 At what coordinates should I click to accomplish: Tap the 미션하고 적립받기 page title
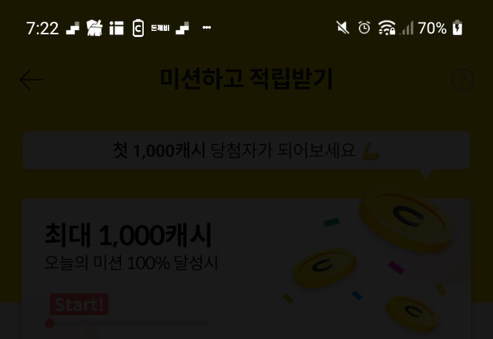pos(246,79)
